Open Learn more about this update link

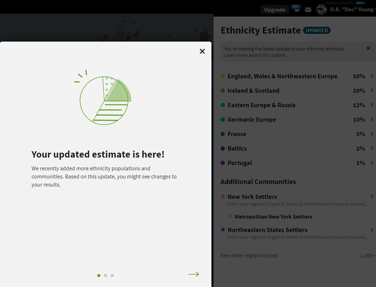[x=255, y=55]
